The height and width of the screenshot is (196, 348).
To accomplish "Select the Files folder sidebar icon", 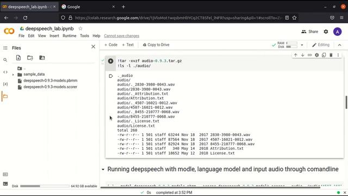I will [x=5, y=96].
